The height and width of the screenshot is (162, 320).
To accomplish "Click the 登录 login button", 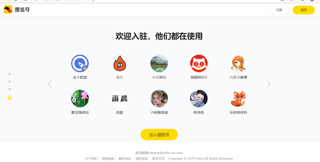I will point(304,10).
